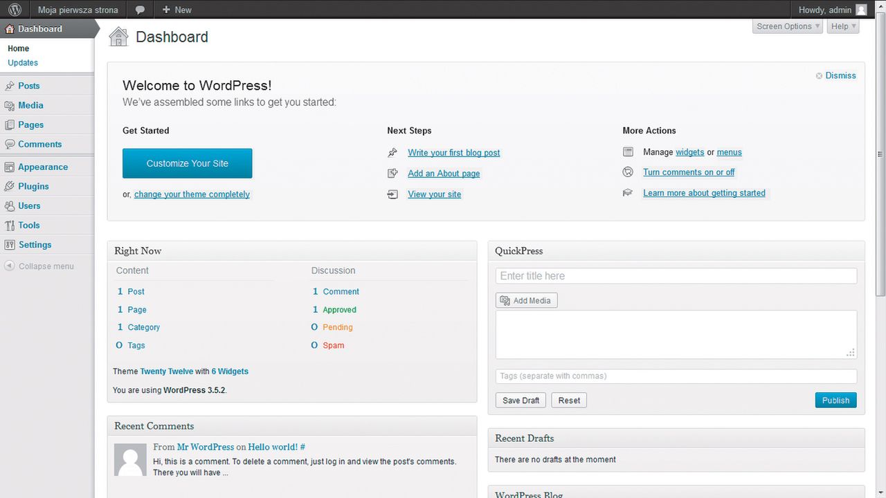Expand the Help dropdown tab
The height and width of the screenshot is (498, 886).
click(843, 26)
